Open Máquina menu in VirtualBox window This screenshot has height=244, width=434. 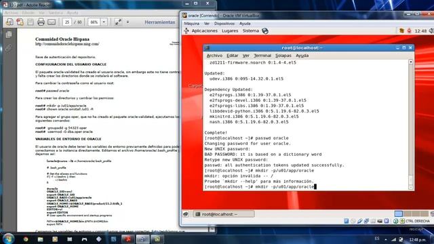pos(191,24)
